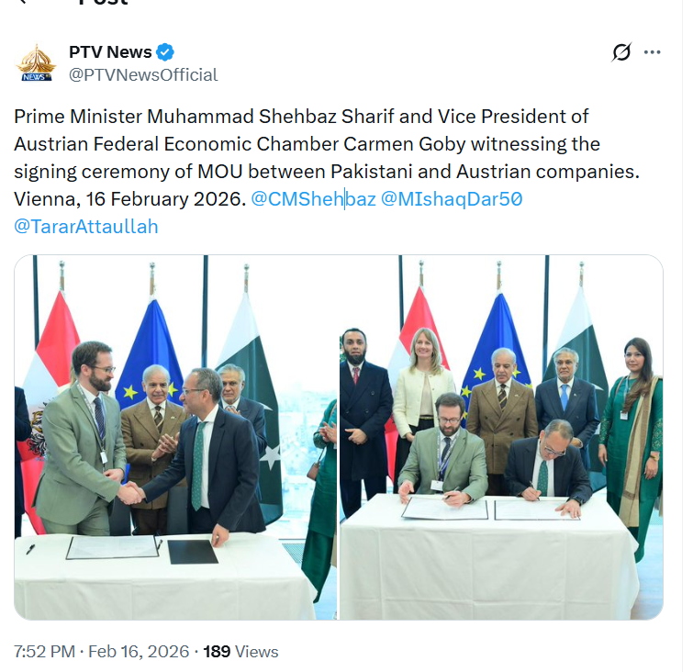Open the @CMShehbaz mention
693x672 pixels.
pos(313,198)
